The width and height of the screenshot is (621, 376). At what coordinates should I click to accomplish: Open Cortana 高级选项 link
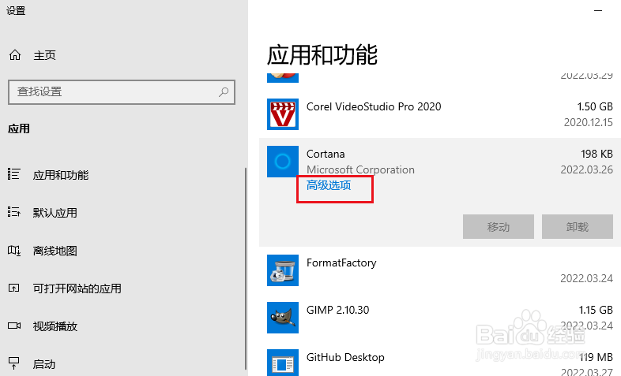[x=329, y=185]
